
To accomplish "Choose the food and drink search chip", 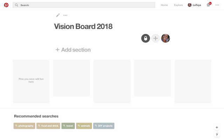I will pos(48,126).
